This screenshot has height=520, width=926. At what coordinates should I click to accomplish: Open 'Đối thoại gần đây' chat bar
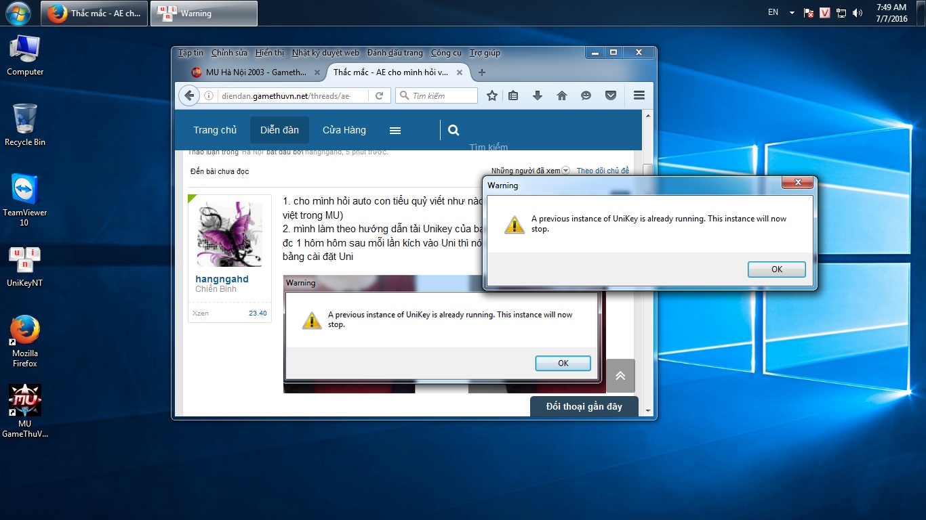[584, 406]
